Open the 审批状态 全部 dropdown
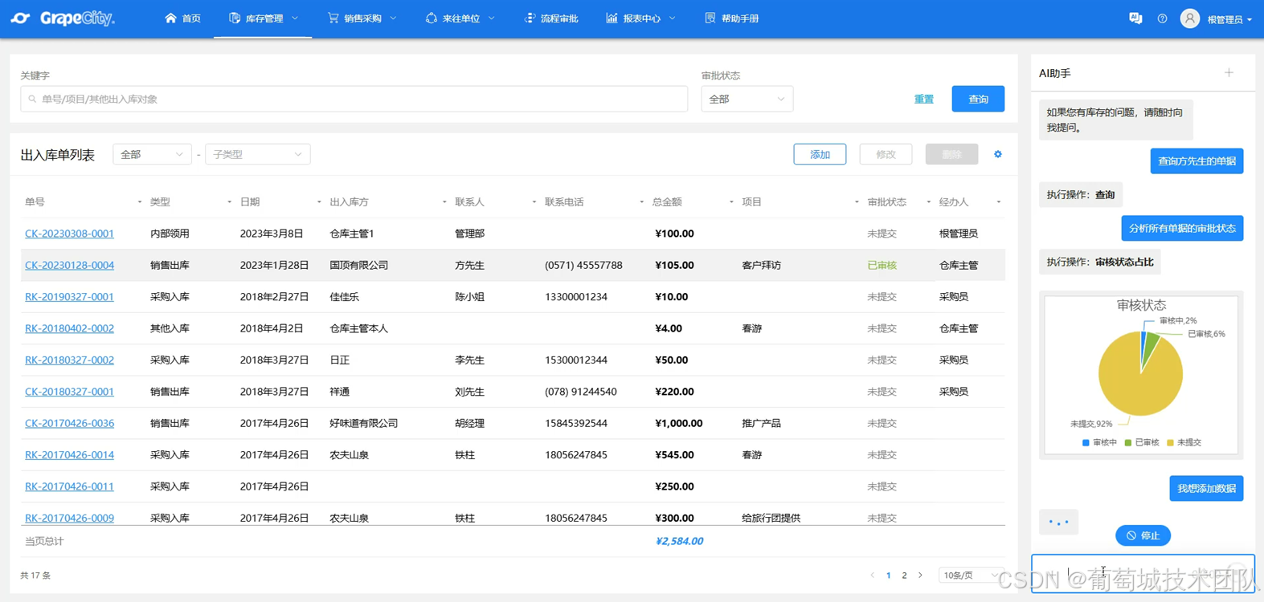This screenshot has height=602, width=1264. pyautogui.click(x=747, y=99)
